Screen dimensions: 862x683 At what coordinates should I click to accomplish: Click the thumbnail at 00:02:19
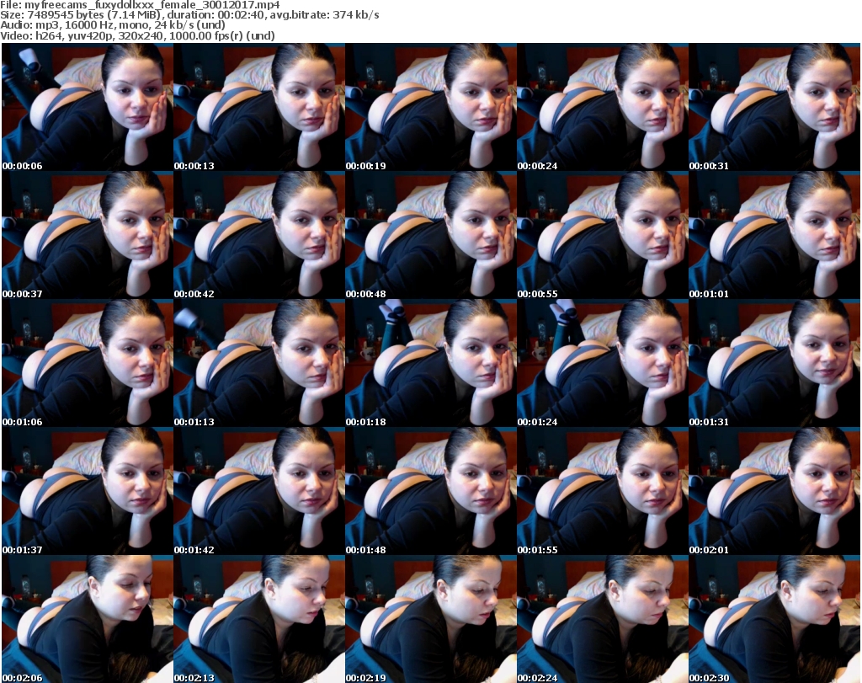point(430,619)
